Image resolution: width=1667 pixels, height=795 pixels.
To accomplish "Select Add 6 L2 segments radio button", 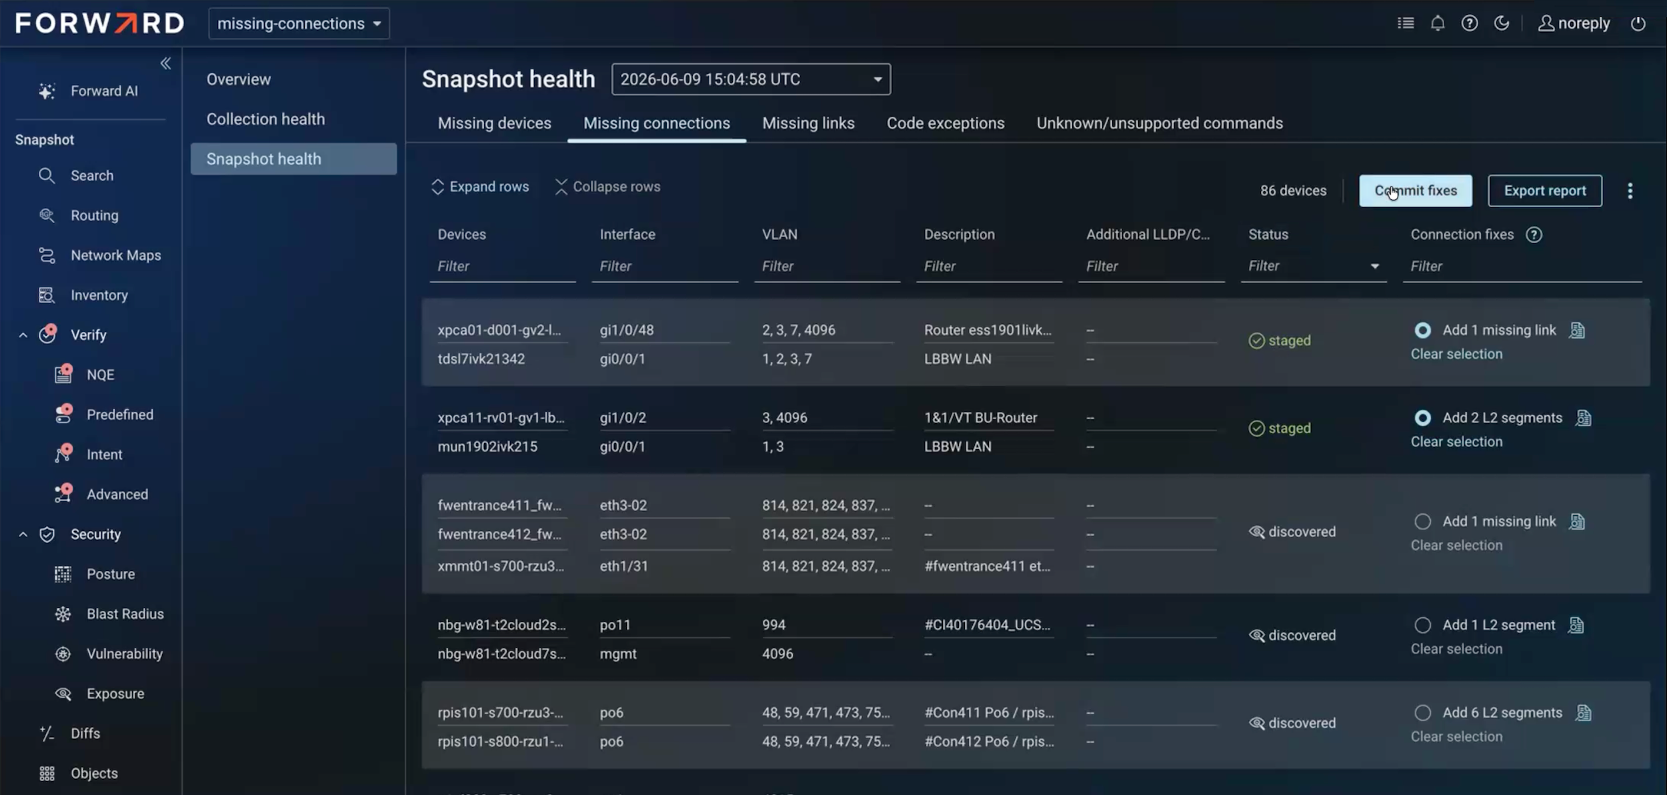I will tap(1422, 712).
